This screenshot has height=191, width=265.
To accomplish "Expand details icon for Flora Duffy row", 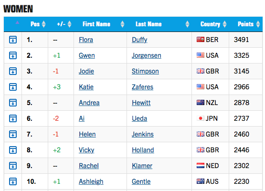I will (x=13, y=40).
